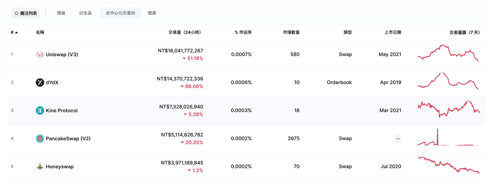Click the Kine Protocol logo icon
The height and width of the screenshot is (181, 490).
click(x=40, y=111)
